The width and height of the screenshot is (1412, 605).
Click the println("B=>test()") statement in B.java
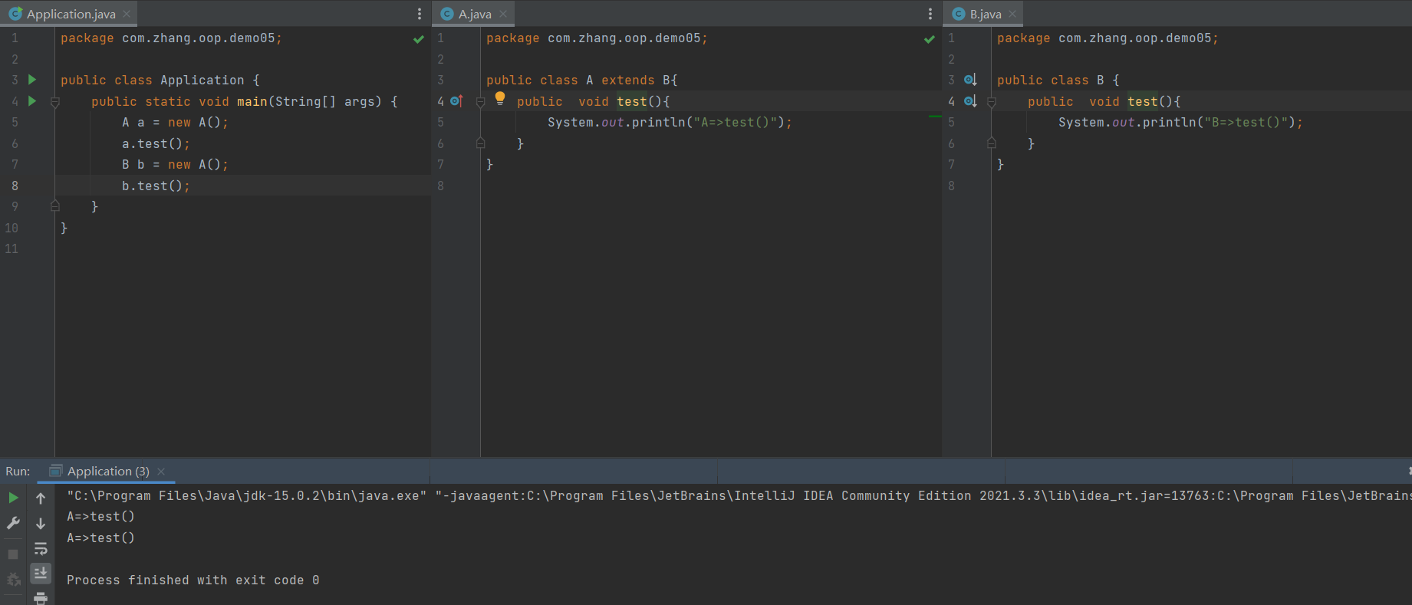coord(1180,123)
